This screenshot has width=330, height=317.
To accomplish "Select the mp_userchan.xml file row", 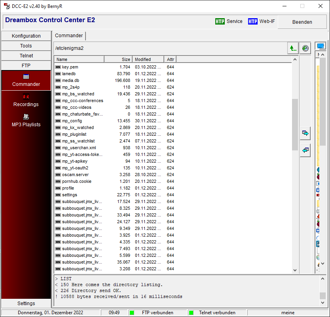I will [115, 148].
